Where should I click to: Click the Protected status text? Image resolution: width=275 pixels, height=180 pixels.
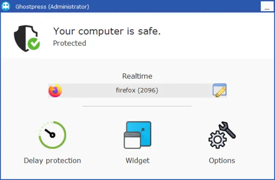70,43
